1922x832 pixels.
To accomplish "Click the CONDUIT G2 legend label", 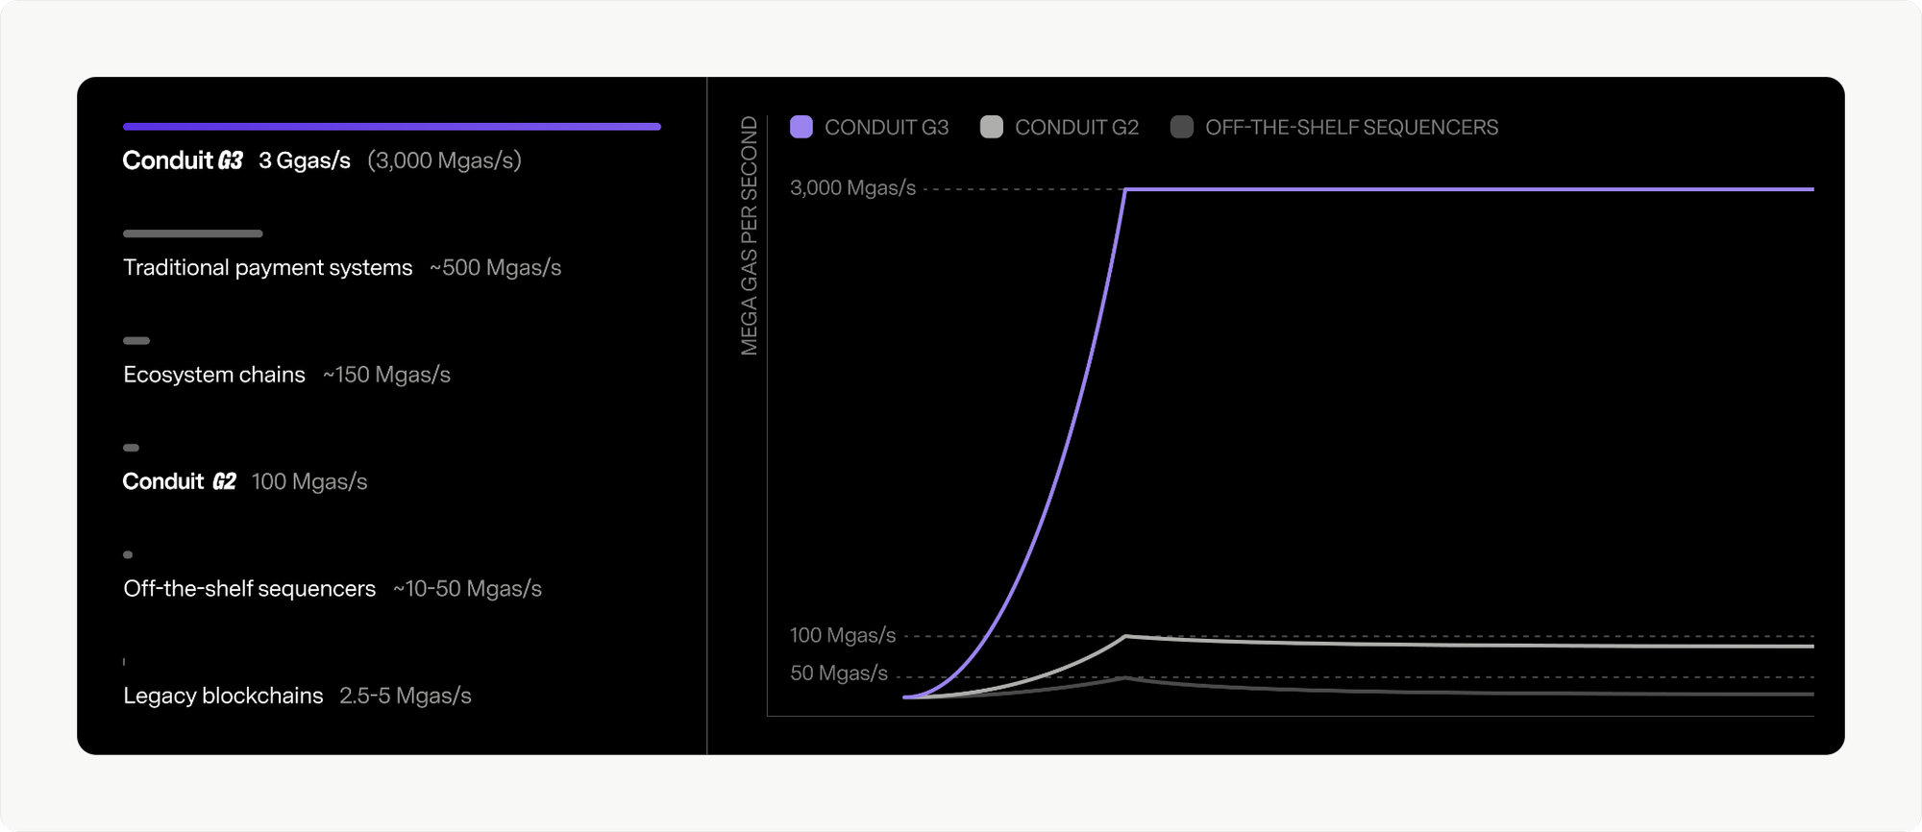I will click(x=1076, y=128).
